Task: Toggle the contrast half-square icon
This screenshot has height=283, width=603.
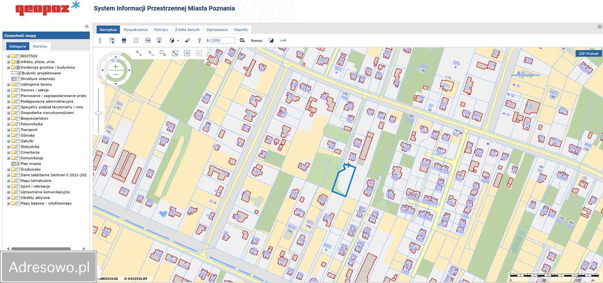Action: point(271,40)
